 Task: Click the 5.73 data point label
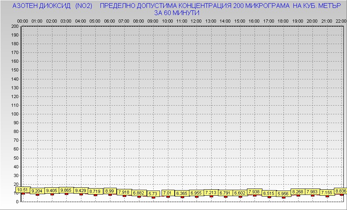pos(153,193)
